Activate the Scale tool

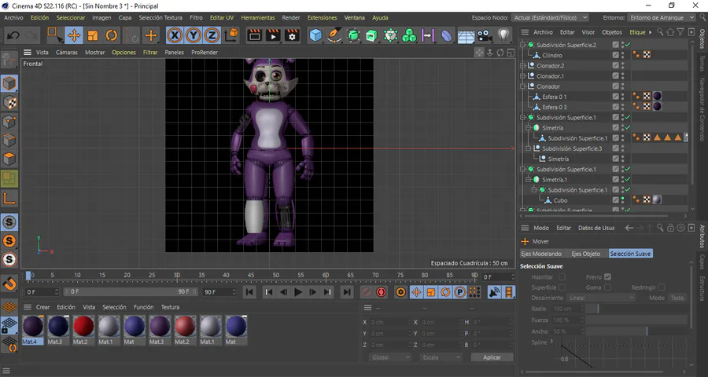pyautogui.click(x=93, y=35)
